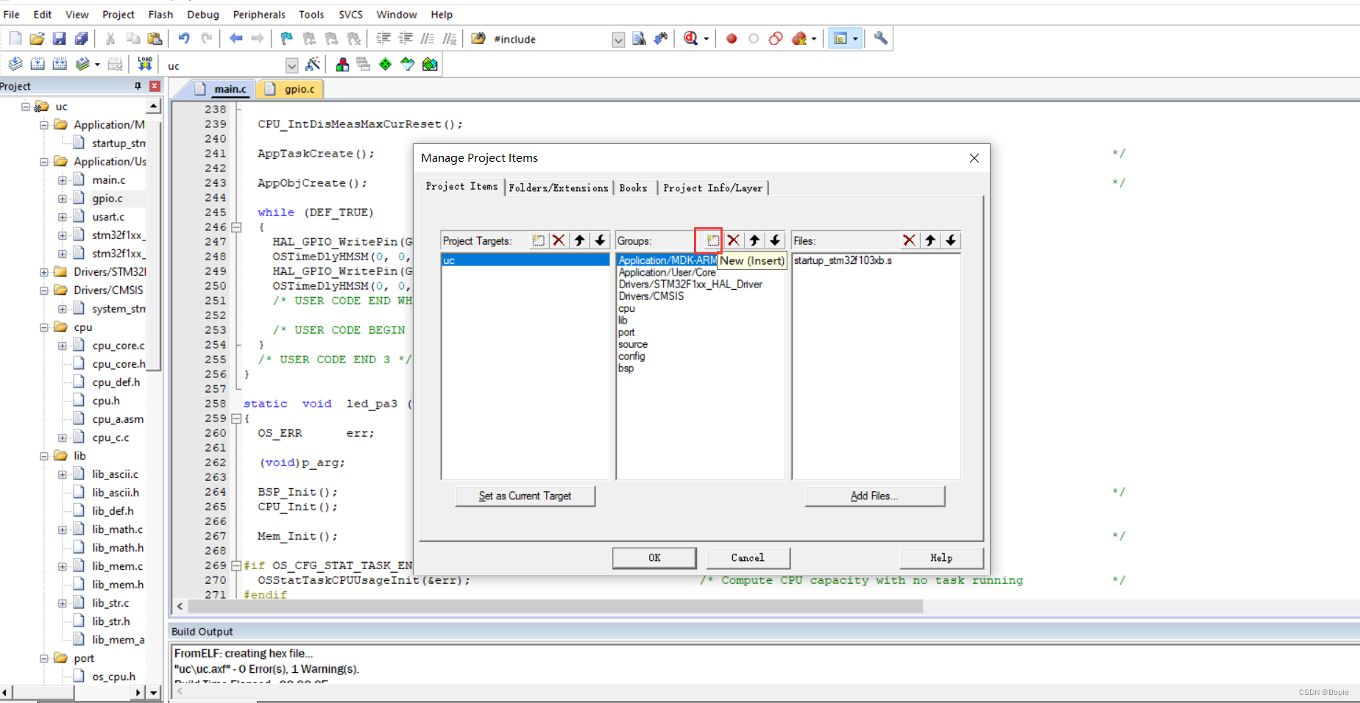Open the SVCS menu
The width and height of the screenshot is (1360, 703).
pyautogui.click(x=350, y=14)
